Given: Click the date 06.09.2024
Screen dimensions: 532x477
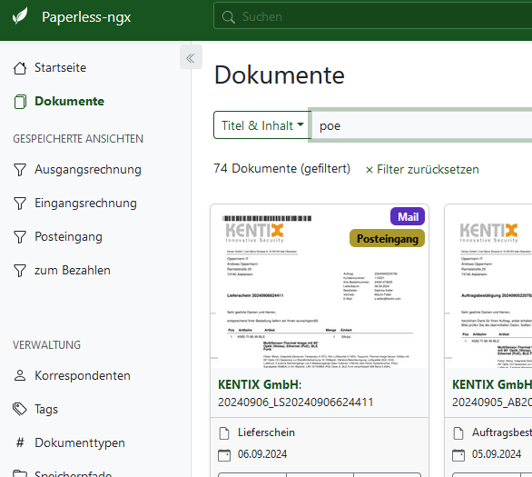Looking at the screenshot, I should tap(262, 454).
